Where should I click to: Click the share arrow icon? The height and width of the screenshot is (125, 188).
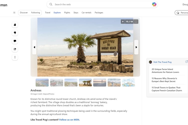click(15, 49)
